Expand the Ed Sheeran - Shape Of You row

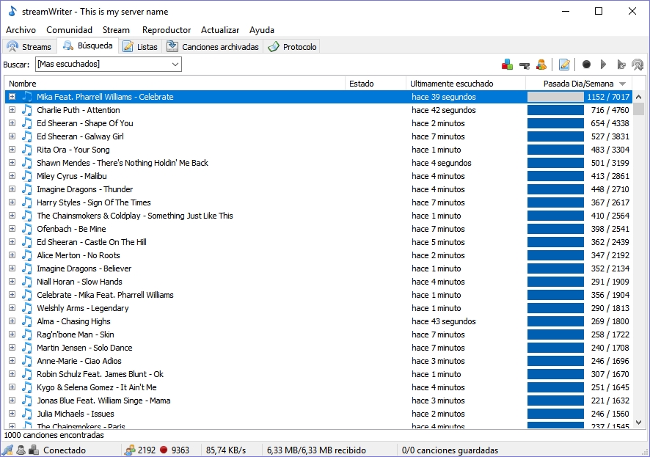[12, 123]
